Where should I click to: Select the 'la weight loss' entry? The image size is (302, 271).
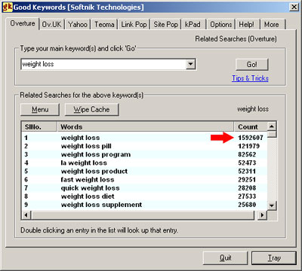click(144, 163)
